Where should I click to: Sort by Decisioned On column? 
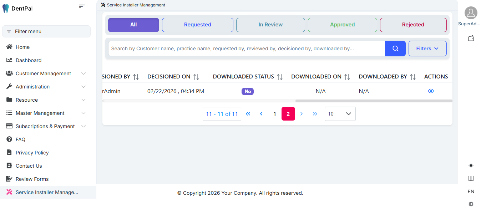[196, 77]
